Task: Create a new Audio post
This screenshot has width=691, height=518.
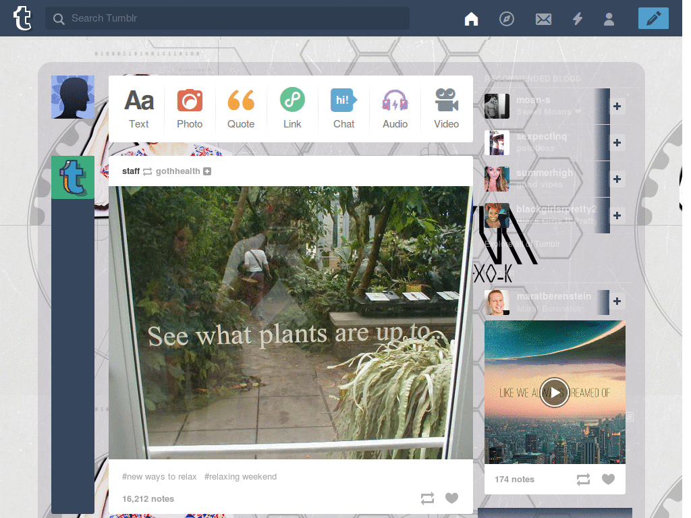Action: [395, 109]
